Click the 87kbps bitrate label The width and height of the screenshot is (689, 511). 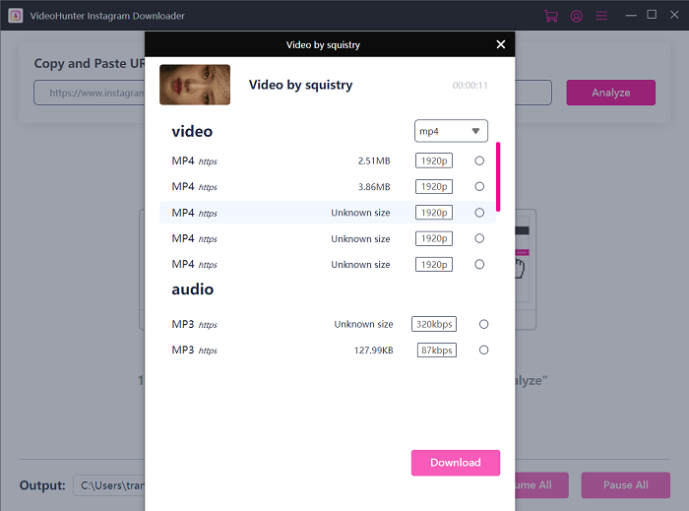[437, 351]
